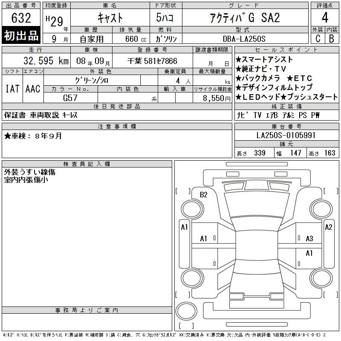Click the B2 dent marker on car diagram

pyautogui.click(x=204, y=195)
